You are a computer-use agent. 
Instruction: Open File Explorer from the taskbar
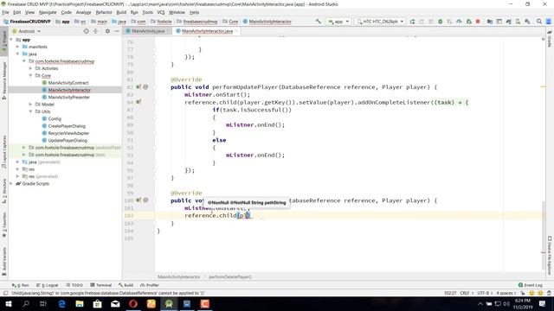(80, 303)
